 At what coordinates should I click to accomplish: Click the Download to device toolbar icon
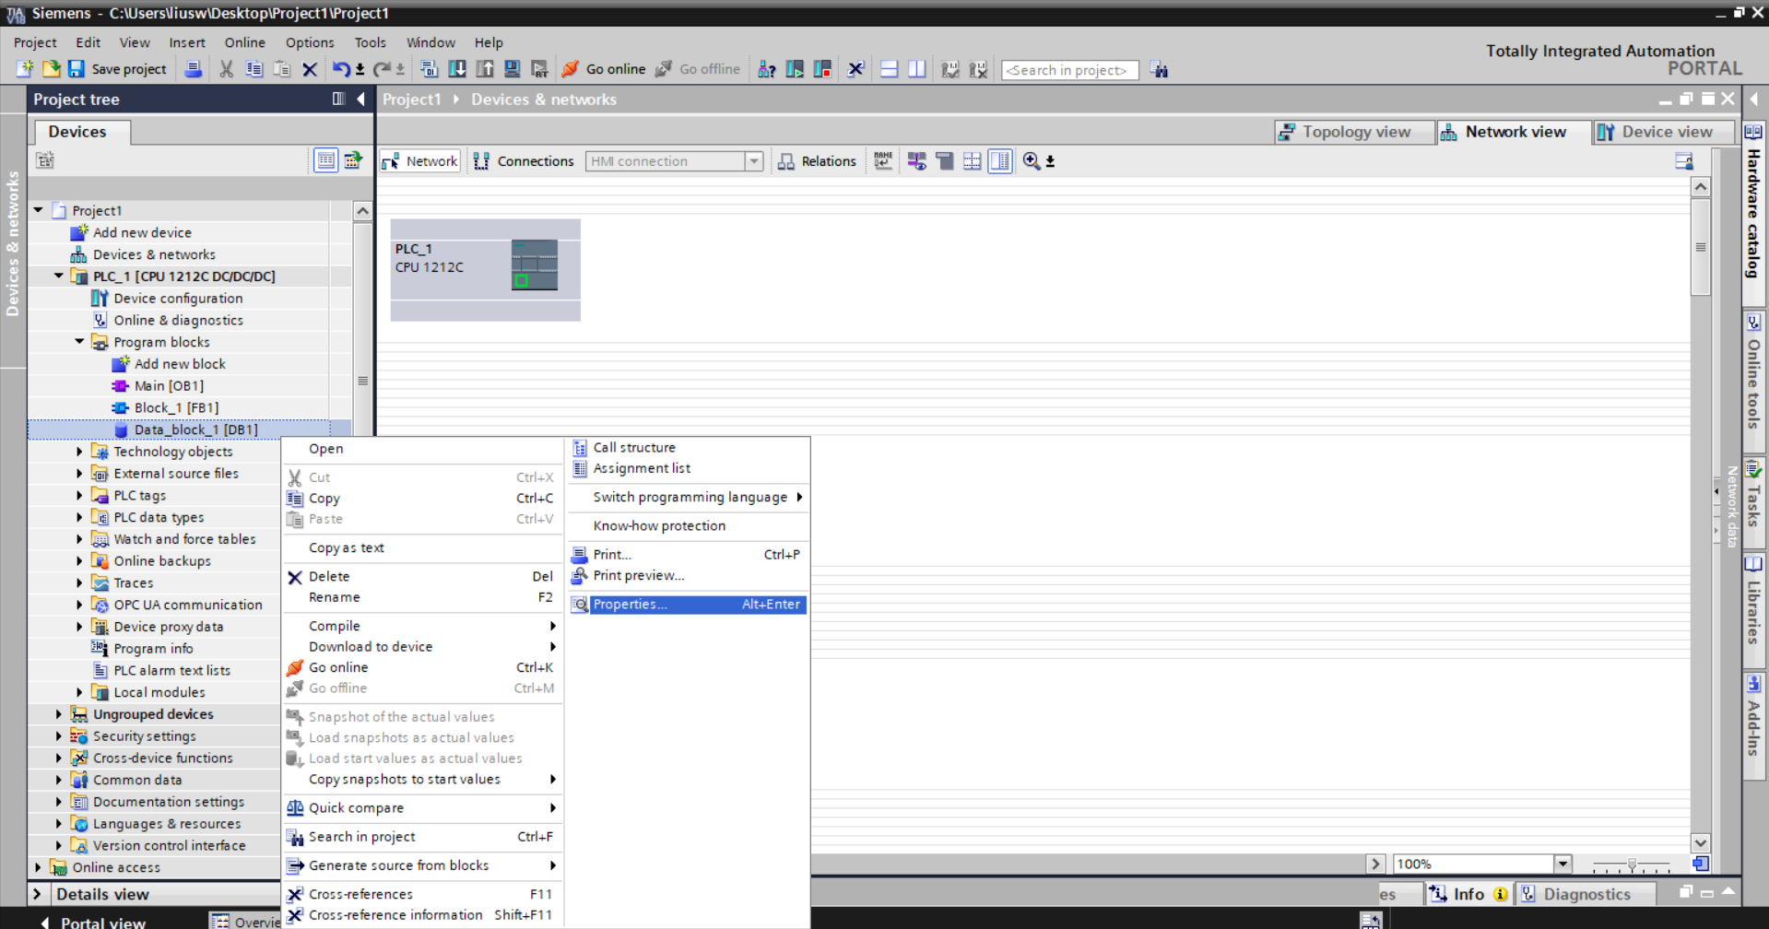(456, 69)
